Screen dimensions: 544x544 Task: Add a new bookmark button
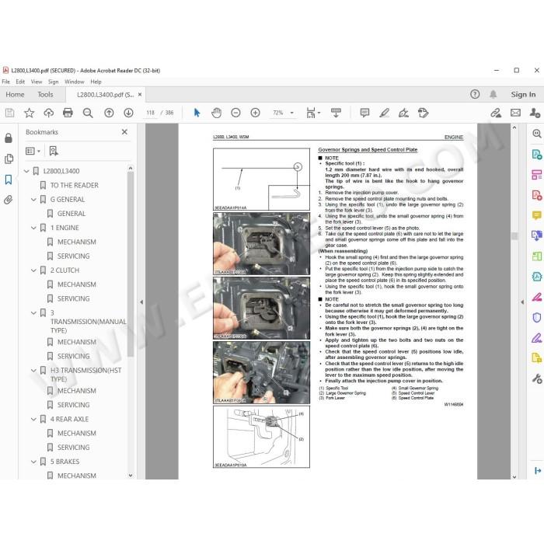pyautogui.click(x=54, y=151)
